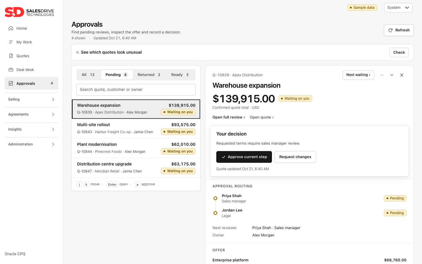Select the Plant modernisation quote row
Image resolution: width=422 pixels, height=264 pixels.
[x=136, y=148]
